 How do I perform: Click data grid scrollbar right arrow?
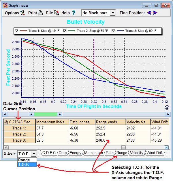point(166,147)
